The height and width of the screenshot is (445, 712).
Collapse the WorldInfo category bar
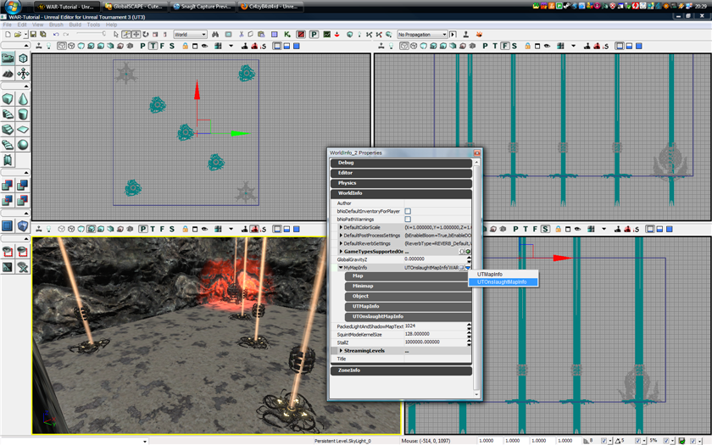402,193
